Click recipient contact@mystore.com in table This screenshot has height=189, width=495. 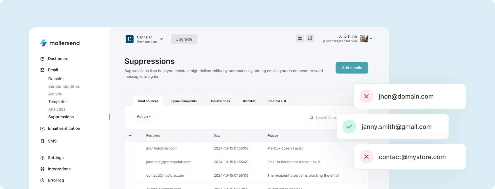coord(165,176)
